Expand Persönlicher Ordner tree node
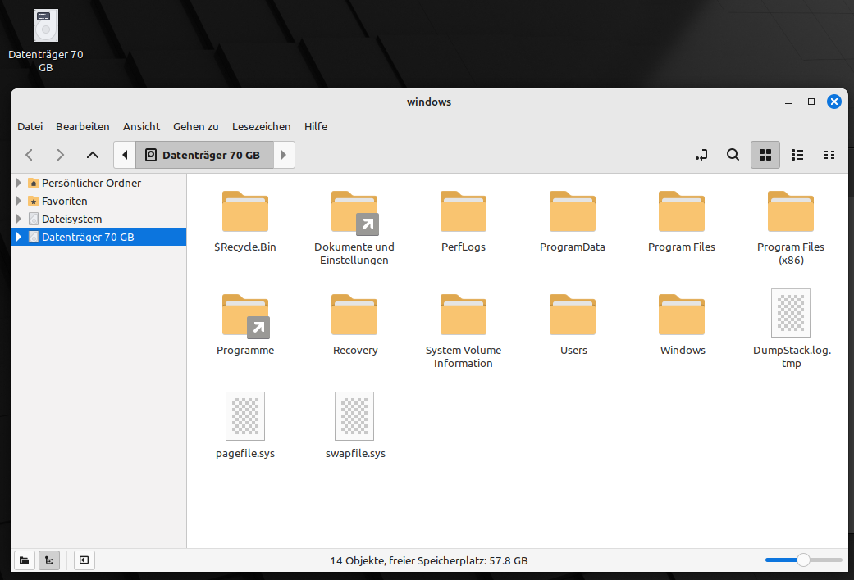 point(19,183)
